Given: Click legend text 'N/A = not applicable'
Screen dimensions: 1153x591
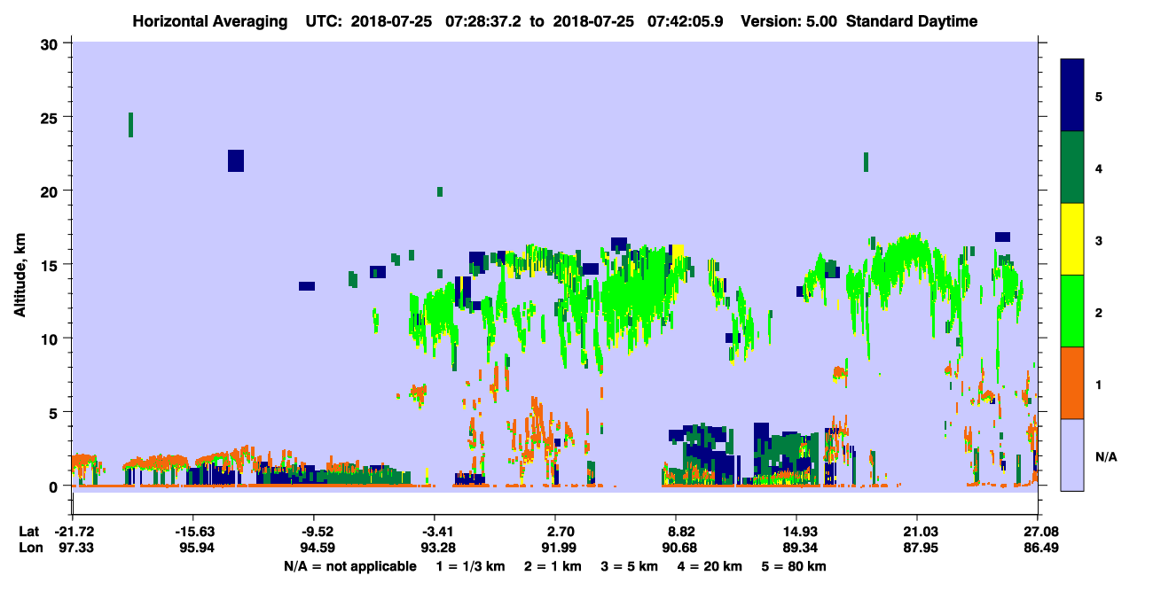Looking at the screenshot, I should coord(349,566).
